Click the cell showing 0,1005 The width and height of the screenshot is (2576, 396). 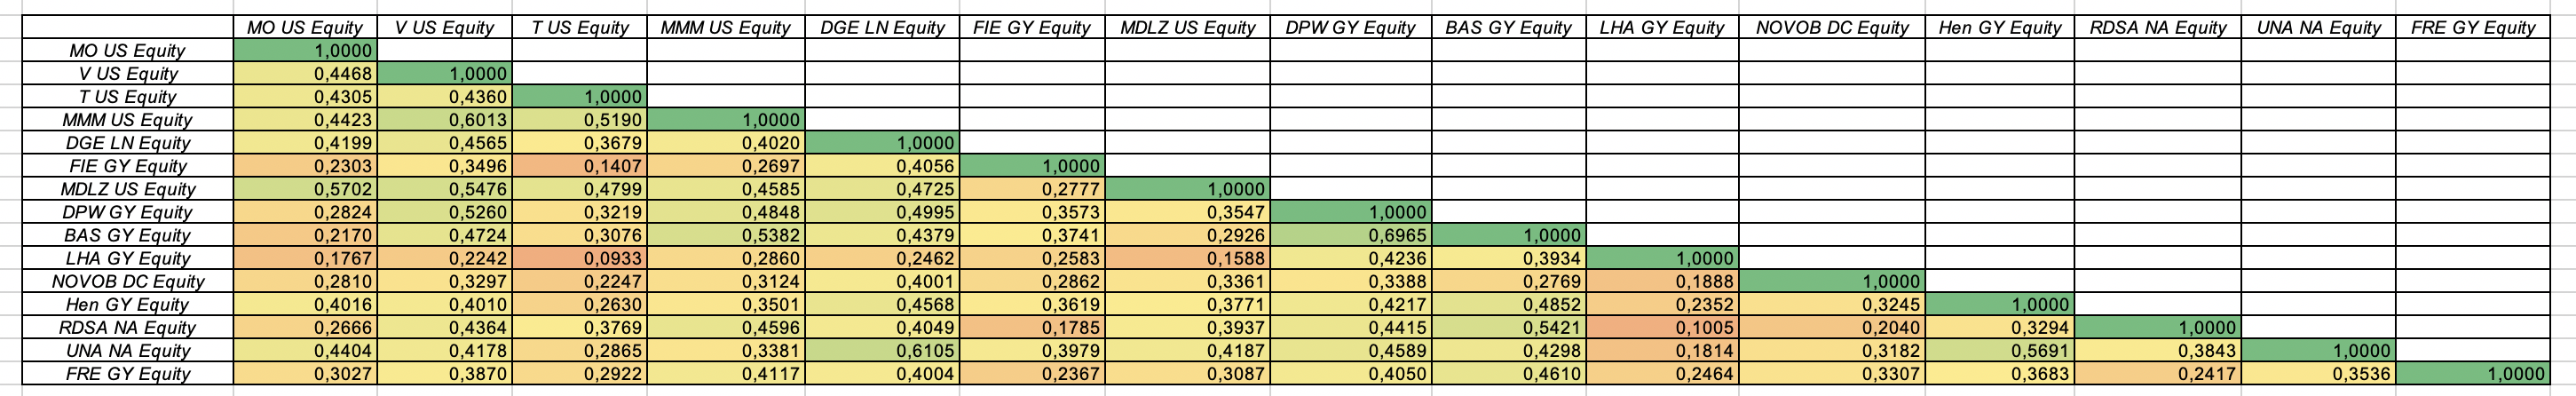1662,328
